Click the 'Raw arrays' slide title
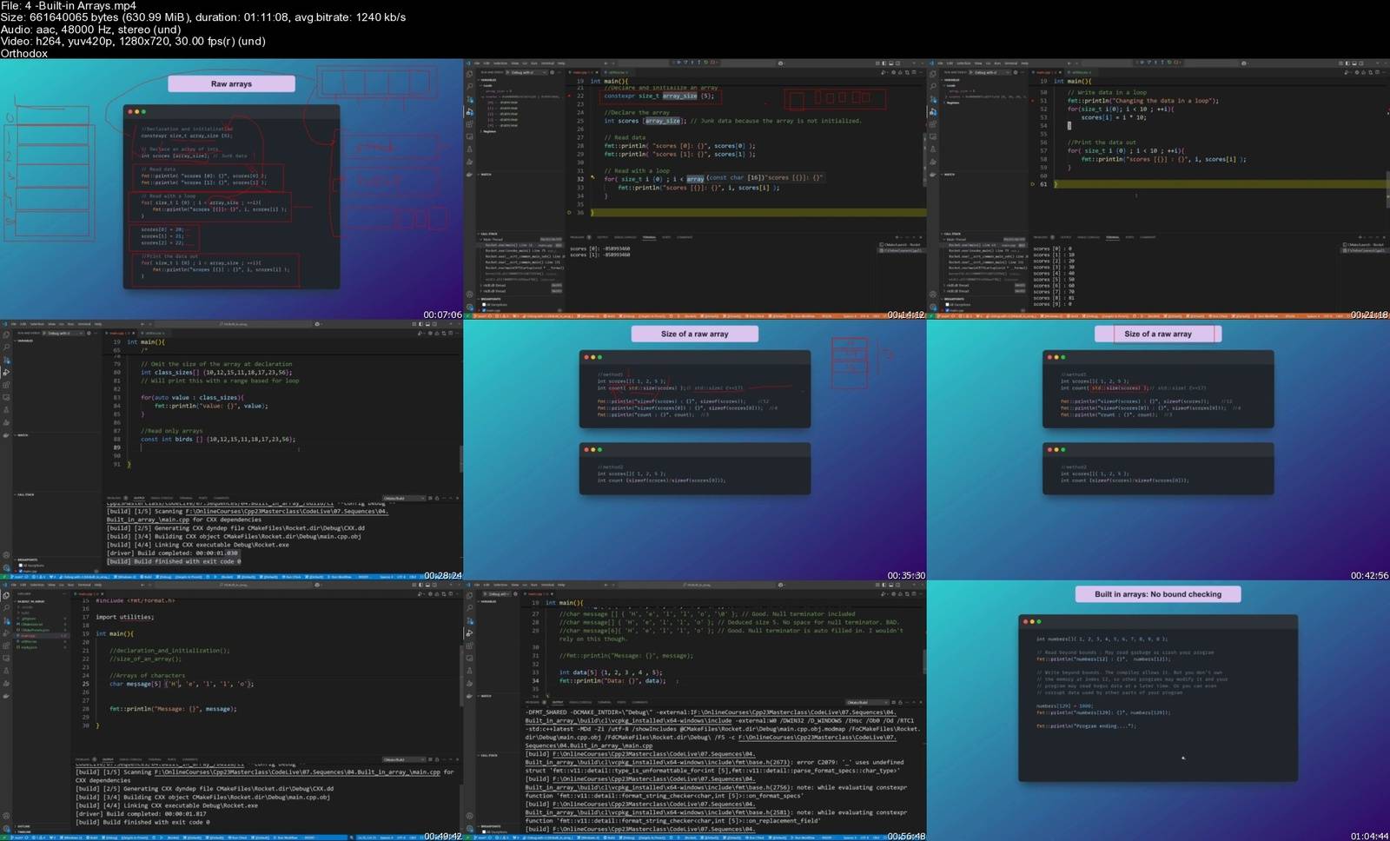This screenshot has width=1390, height=841. (x=231, y=83)
